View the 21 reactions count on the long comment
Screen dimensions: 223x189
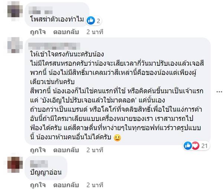(x=204, y=146)
